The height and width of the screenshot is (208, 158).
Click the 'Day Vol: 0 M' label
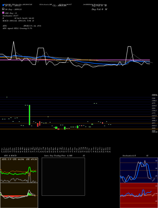99,9
